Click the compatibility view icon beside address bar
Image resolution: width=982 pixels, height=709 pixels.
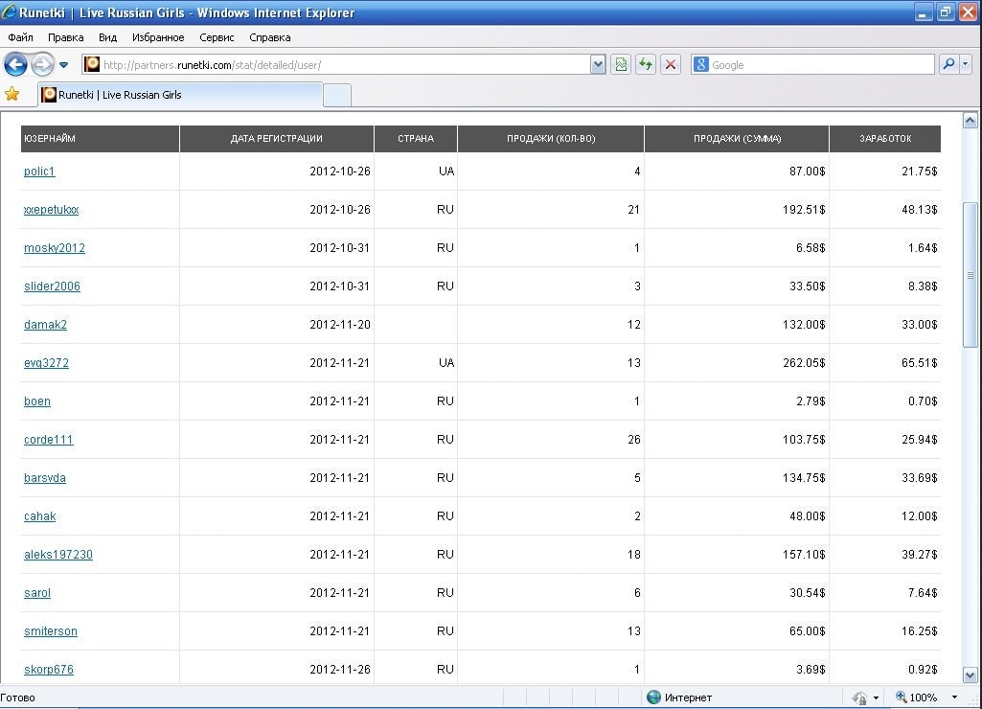pyautogui.click(x=621, y=64)
